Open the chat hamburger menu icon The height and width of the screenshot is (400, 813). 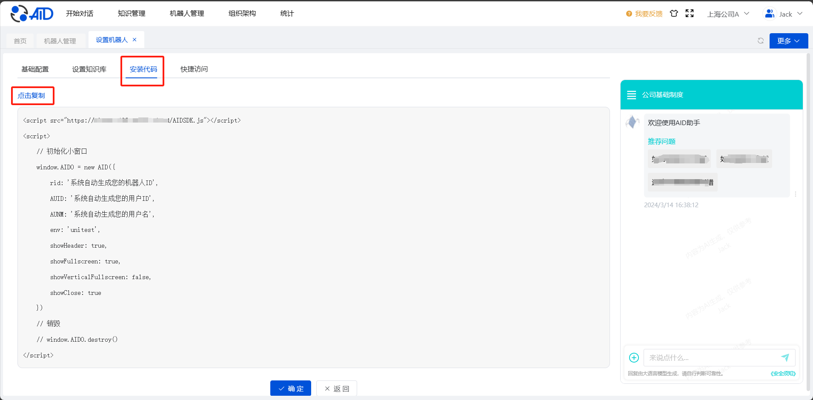pyautogui.click(x=632, y=95)
